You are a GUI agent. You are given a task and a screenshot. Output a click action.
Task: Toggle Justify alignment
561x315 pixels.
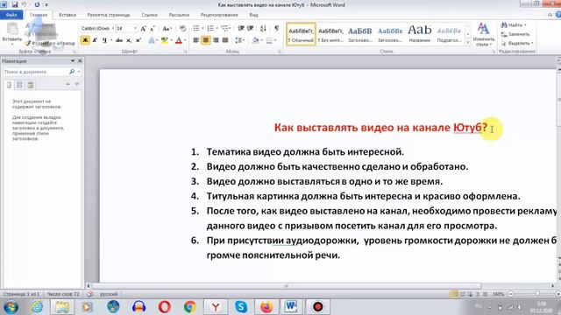tap(225, 40)
